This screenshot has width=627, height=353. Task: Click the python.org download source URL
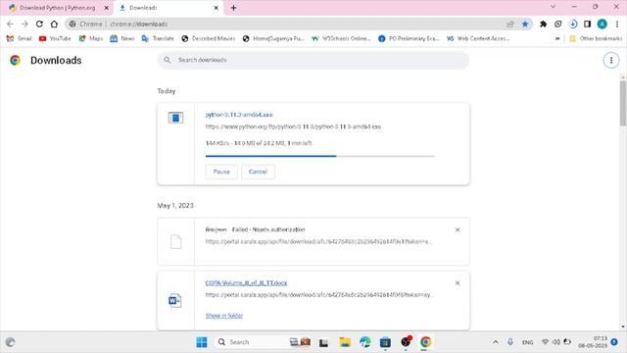click(x=293, y=126)
